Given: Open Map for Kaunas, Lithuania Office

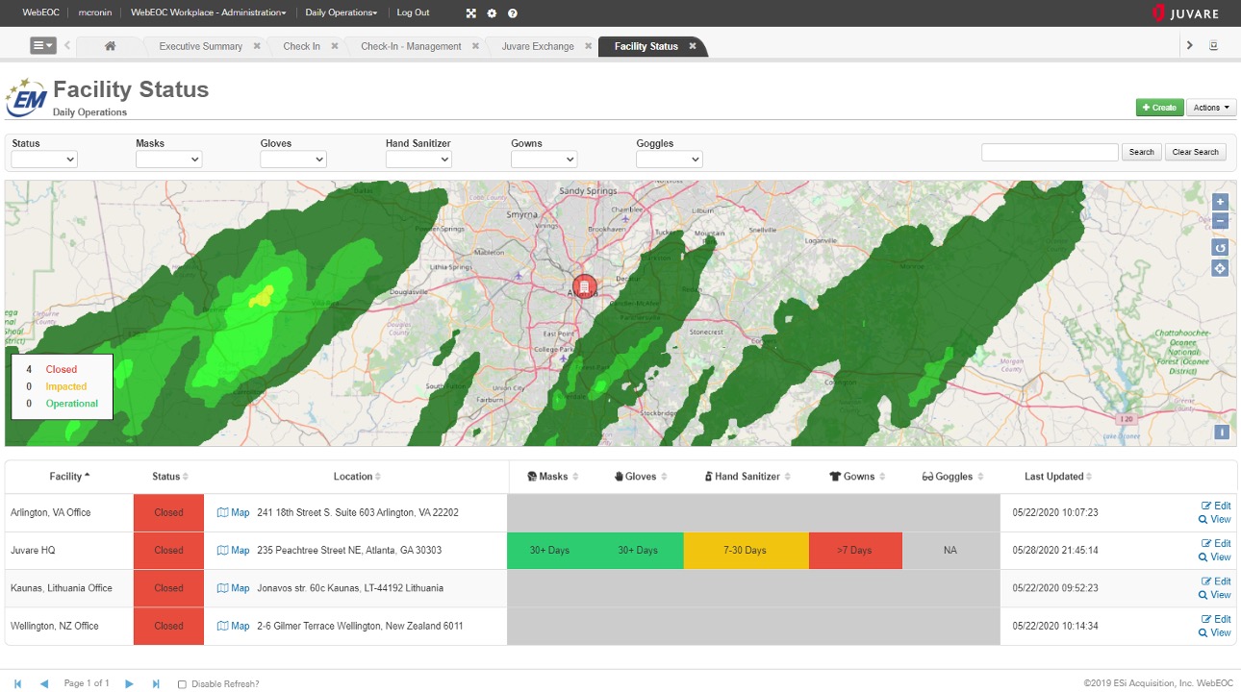Looking at the screenshot, I should tap(234, 588).
